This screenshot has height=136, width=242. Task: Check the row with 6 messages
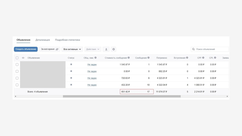17,78
